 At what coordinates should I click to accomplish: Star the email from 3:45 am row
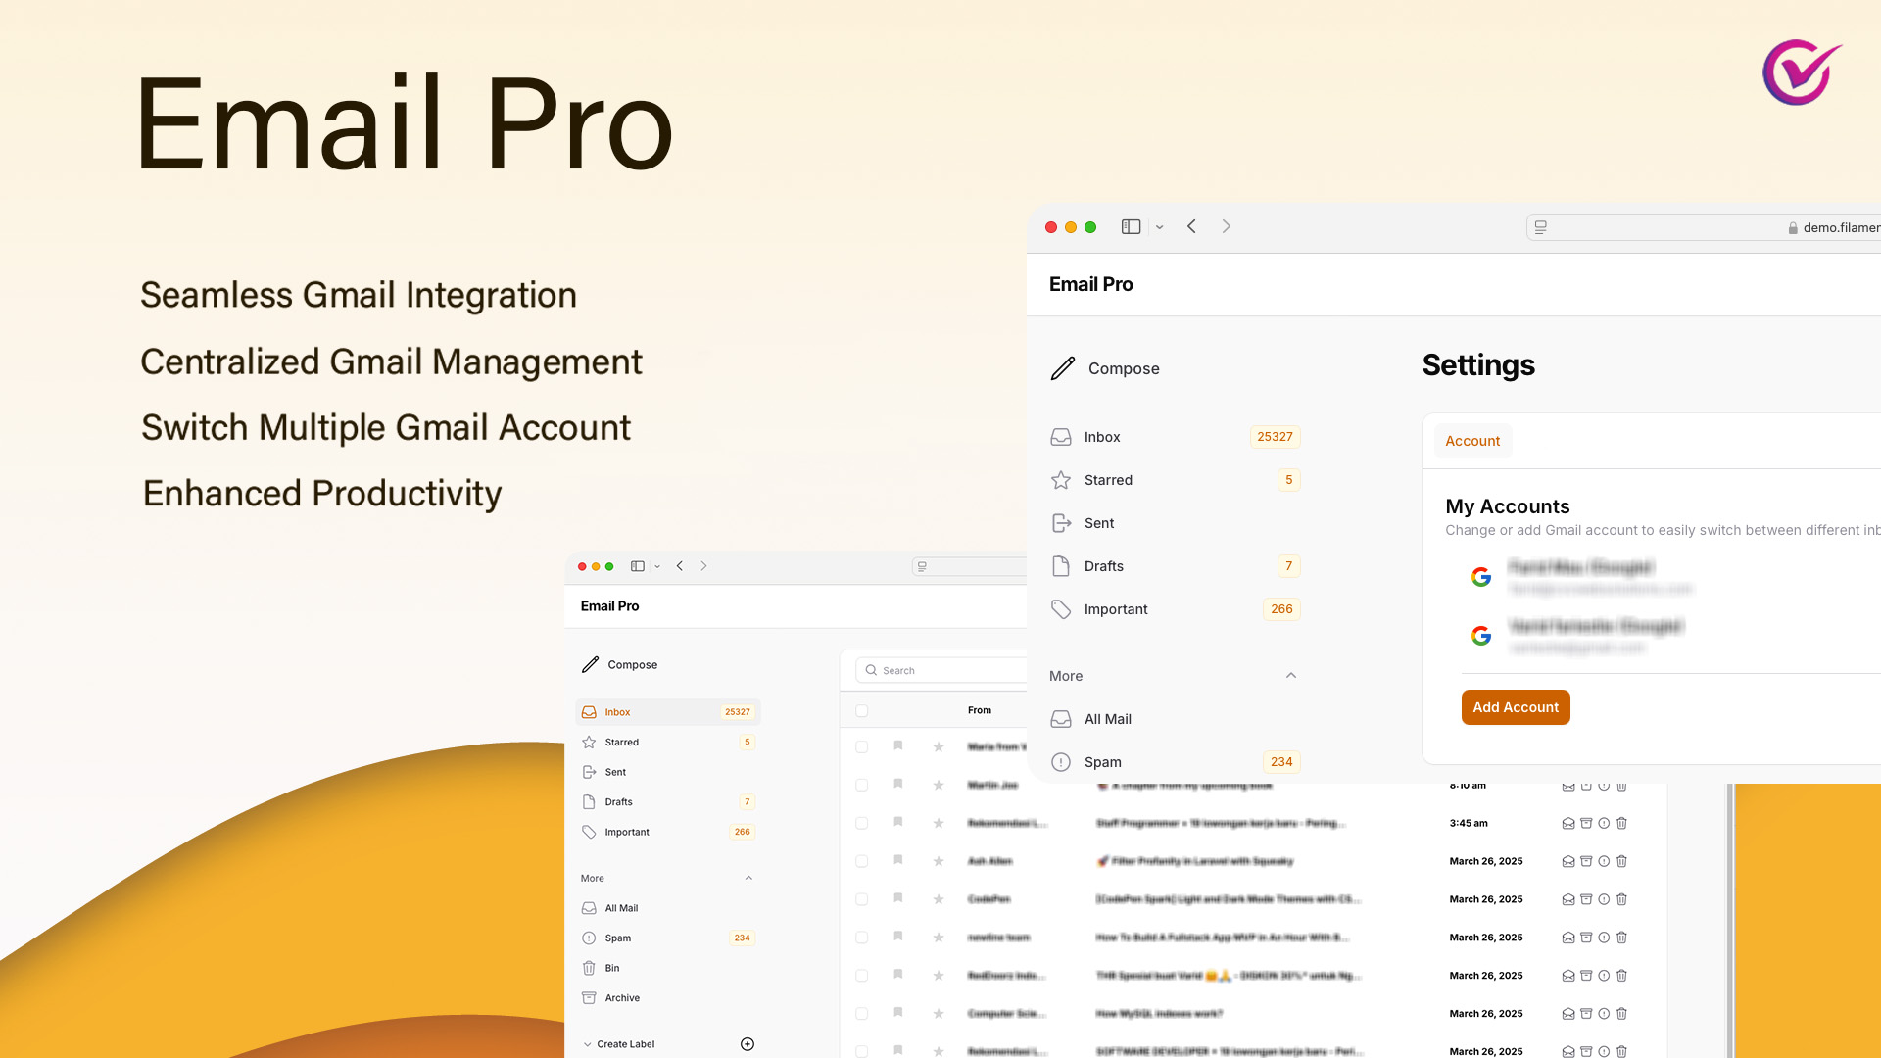point(939,824)
